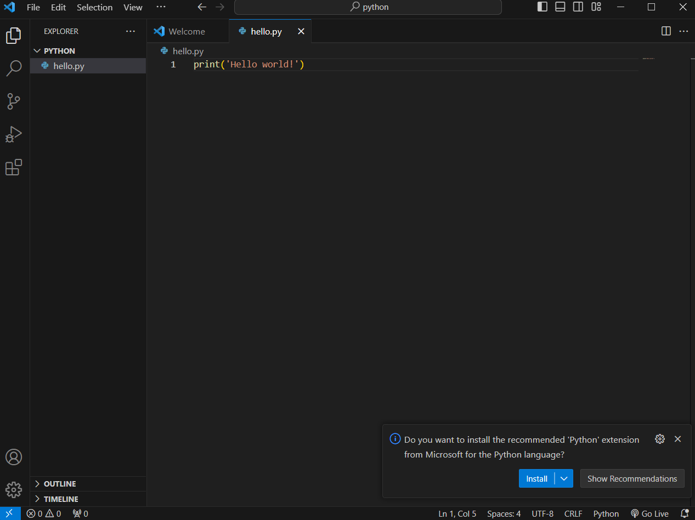
Task: Open the remote window indicator
Action: coord(10,513)
